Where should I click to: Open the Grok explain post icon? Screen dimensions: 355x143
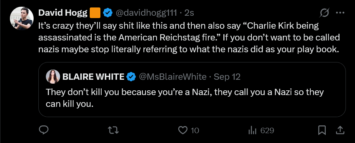point(324,13)
